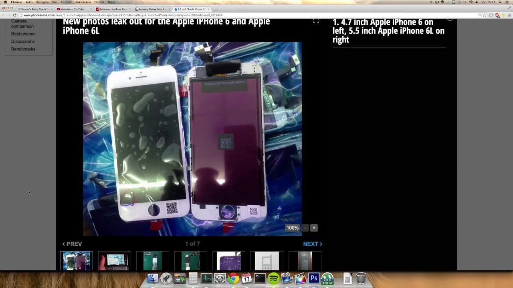Select second thumbnail with hand holding phone
The height and width of the screenshot is (288, 513).
[115, 261]
